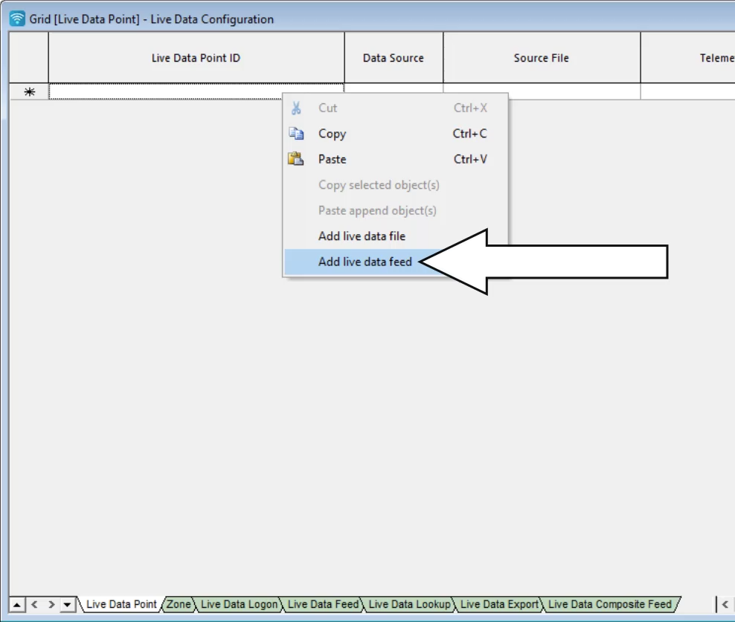Choose Add live data feed

365,262
